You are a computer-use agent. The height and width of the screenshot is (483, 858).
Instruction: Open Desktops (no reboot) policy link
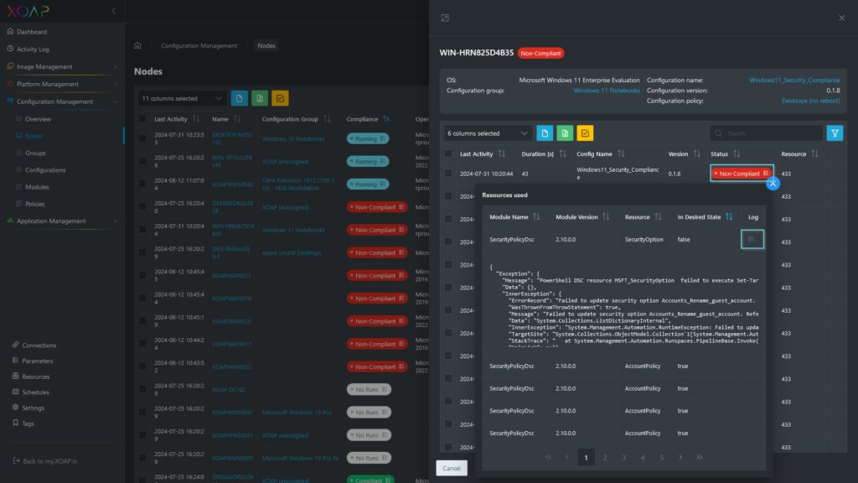[810, 101]
